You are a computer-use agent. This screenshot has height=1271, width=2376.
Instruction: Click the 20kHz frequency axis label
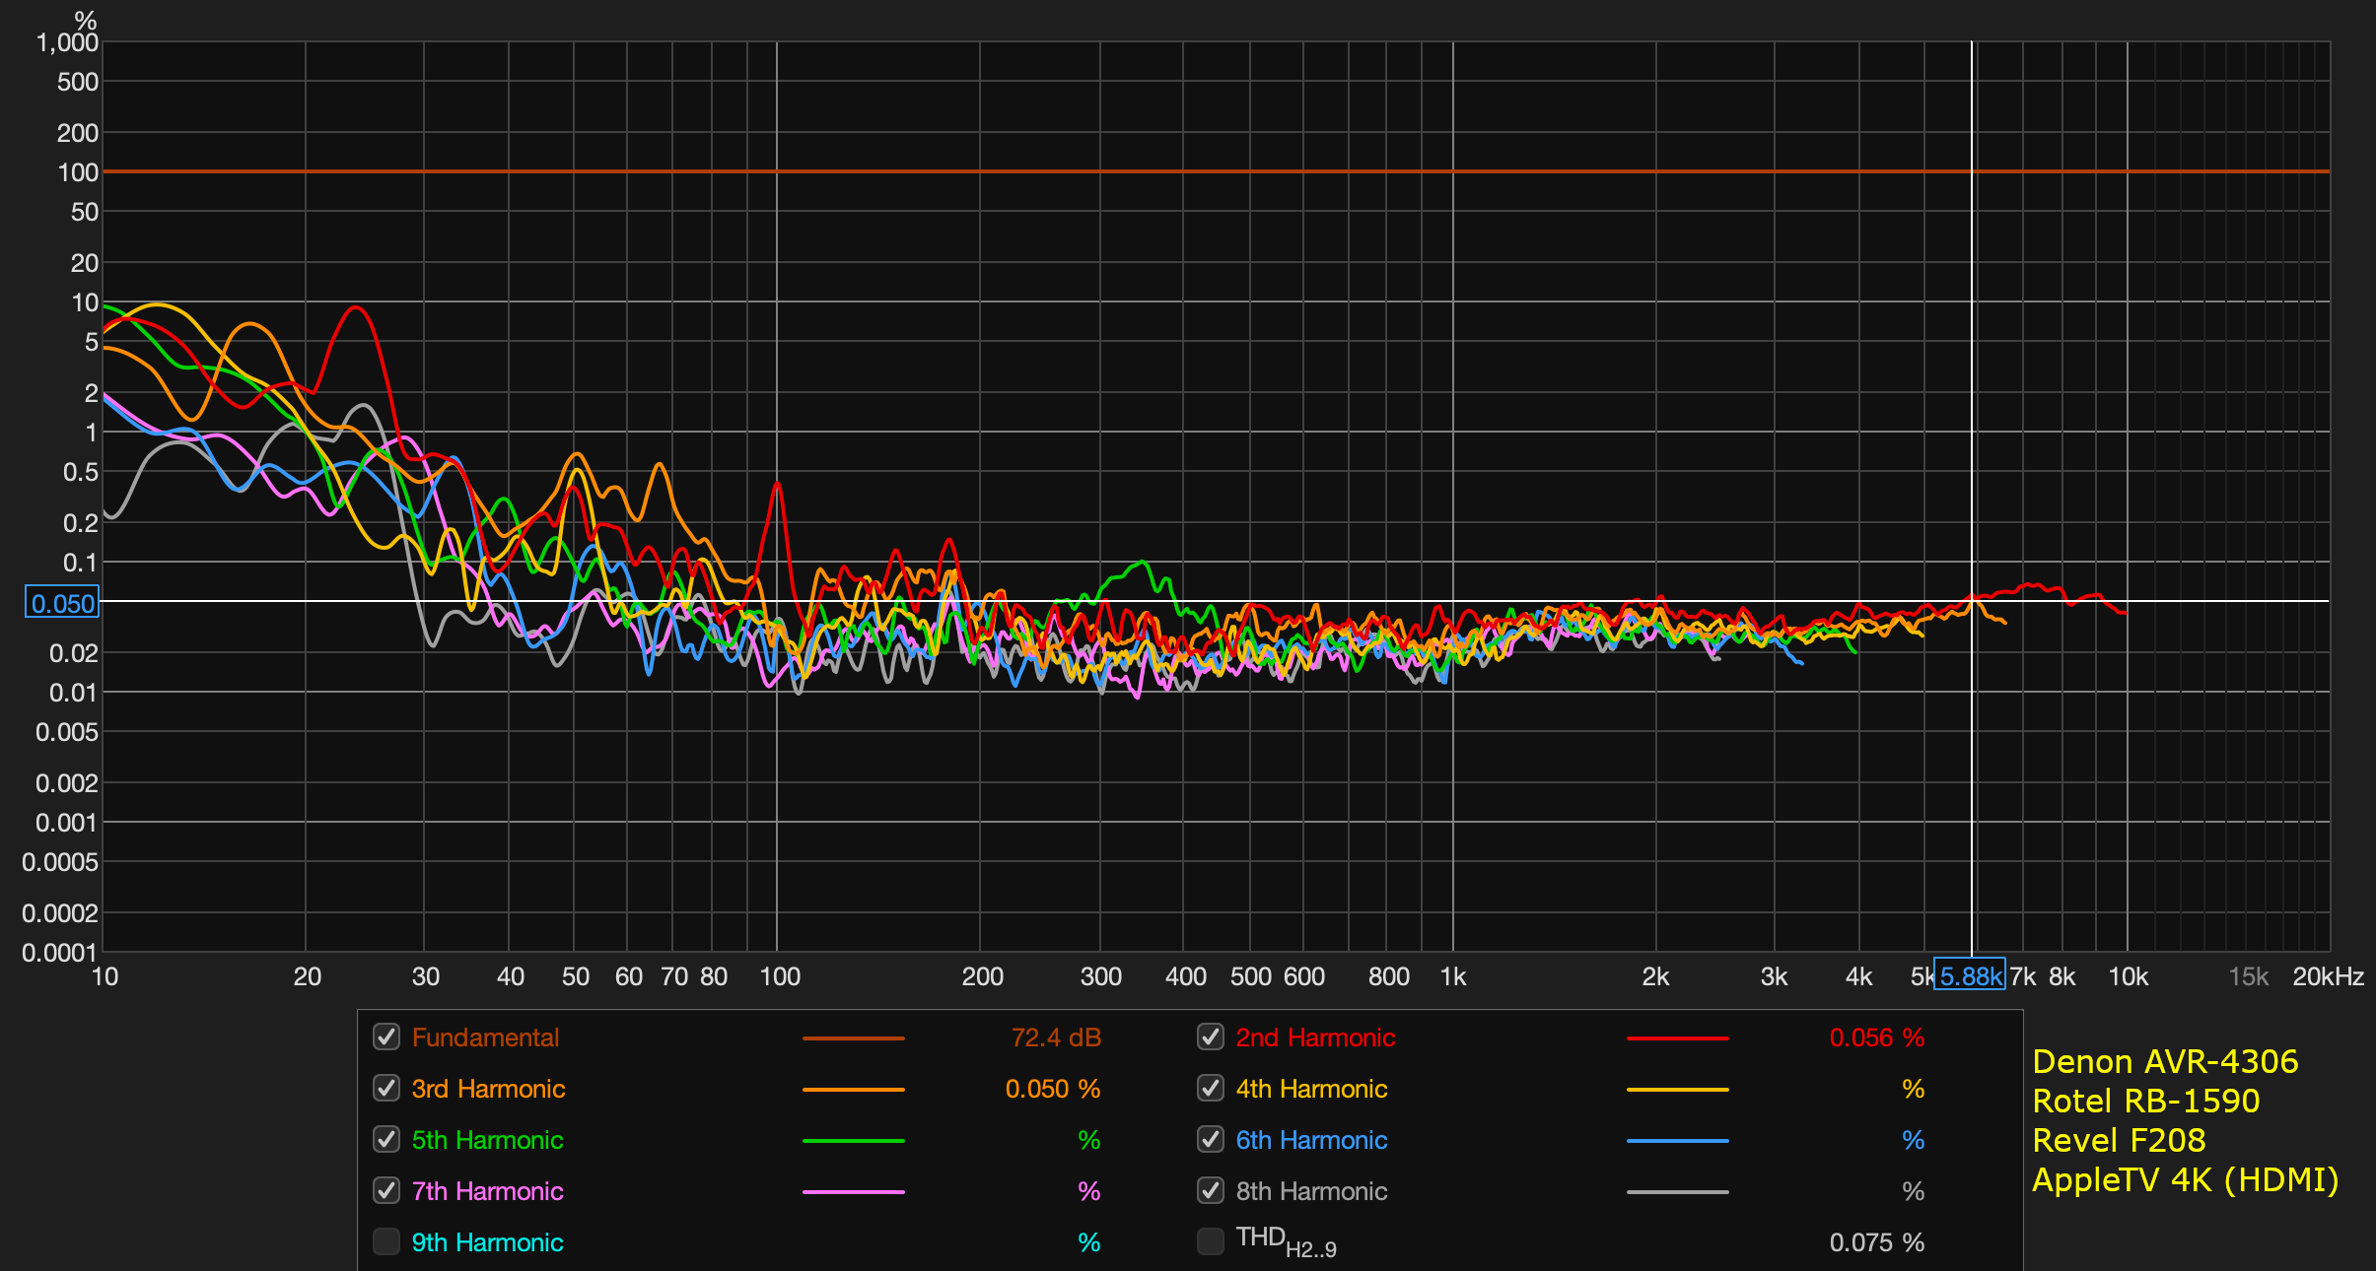click(x=2328, y=976)
